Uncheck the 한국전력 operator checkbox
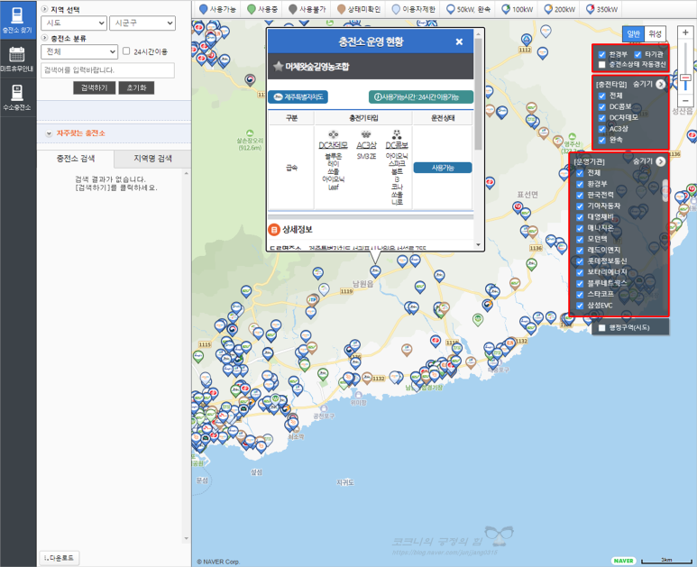Screen dimensions: 697x567 581,195
